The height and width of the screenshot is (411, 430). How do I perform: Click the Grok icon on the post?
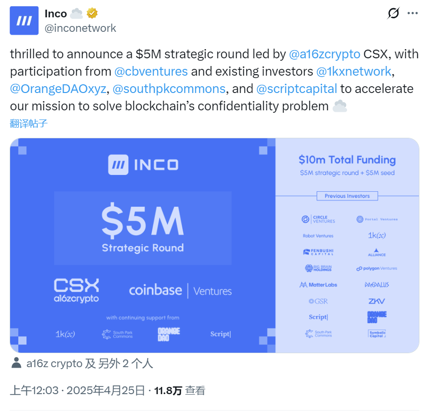(x=393, y=13)
